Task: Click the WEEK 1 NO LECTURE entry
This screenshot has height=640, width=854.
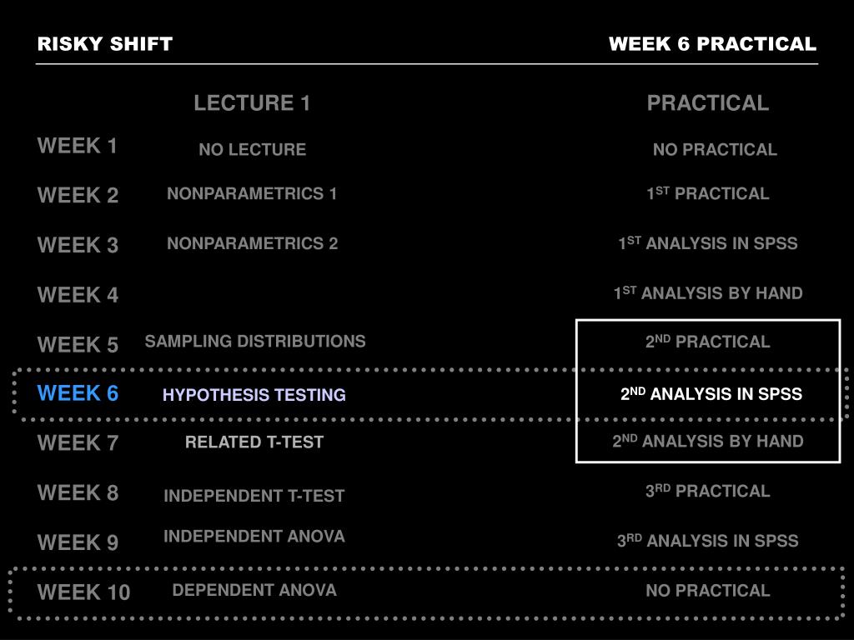Action: point(252,150)
